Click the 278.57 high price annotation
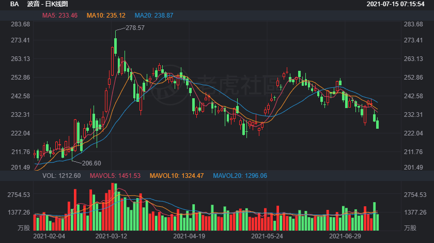Screen dimensions: 434x243 point(135,28)
